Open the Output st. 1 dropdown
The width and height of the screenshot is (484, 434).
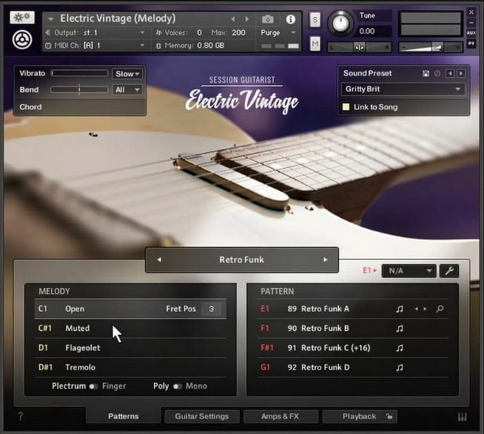tap(95, 33)
